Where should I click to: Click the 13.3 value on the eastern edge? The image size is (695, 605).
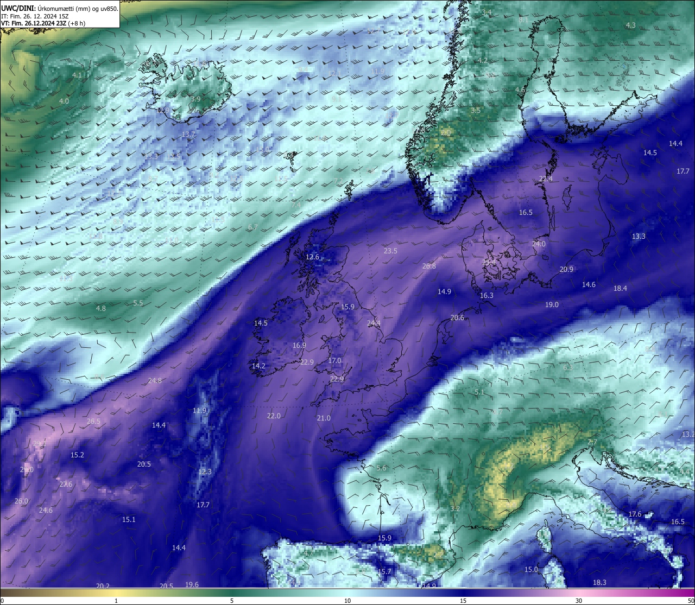pyautogui.click(x=639, y=236)
